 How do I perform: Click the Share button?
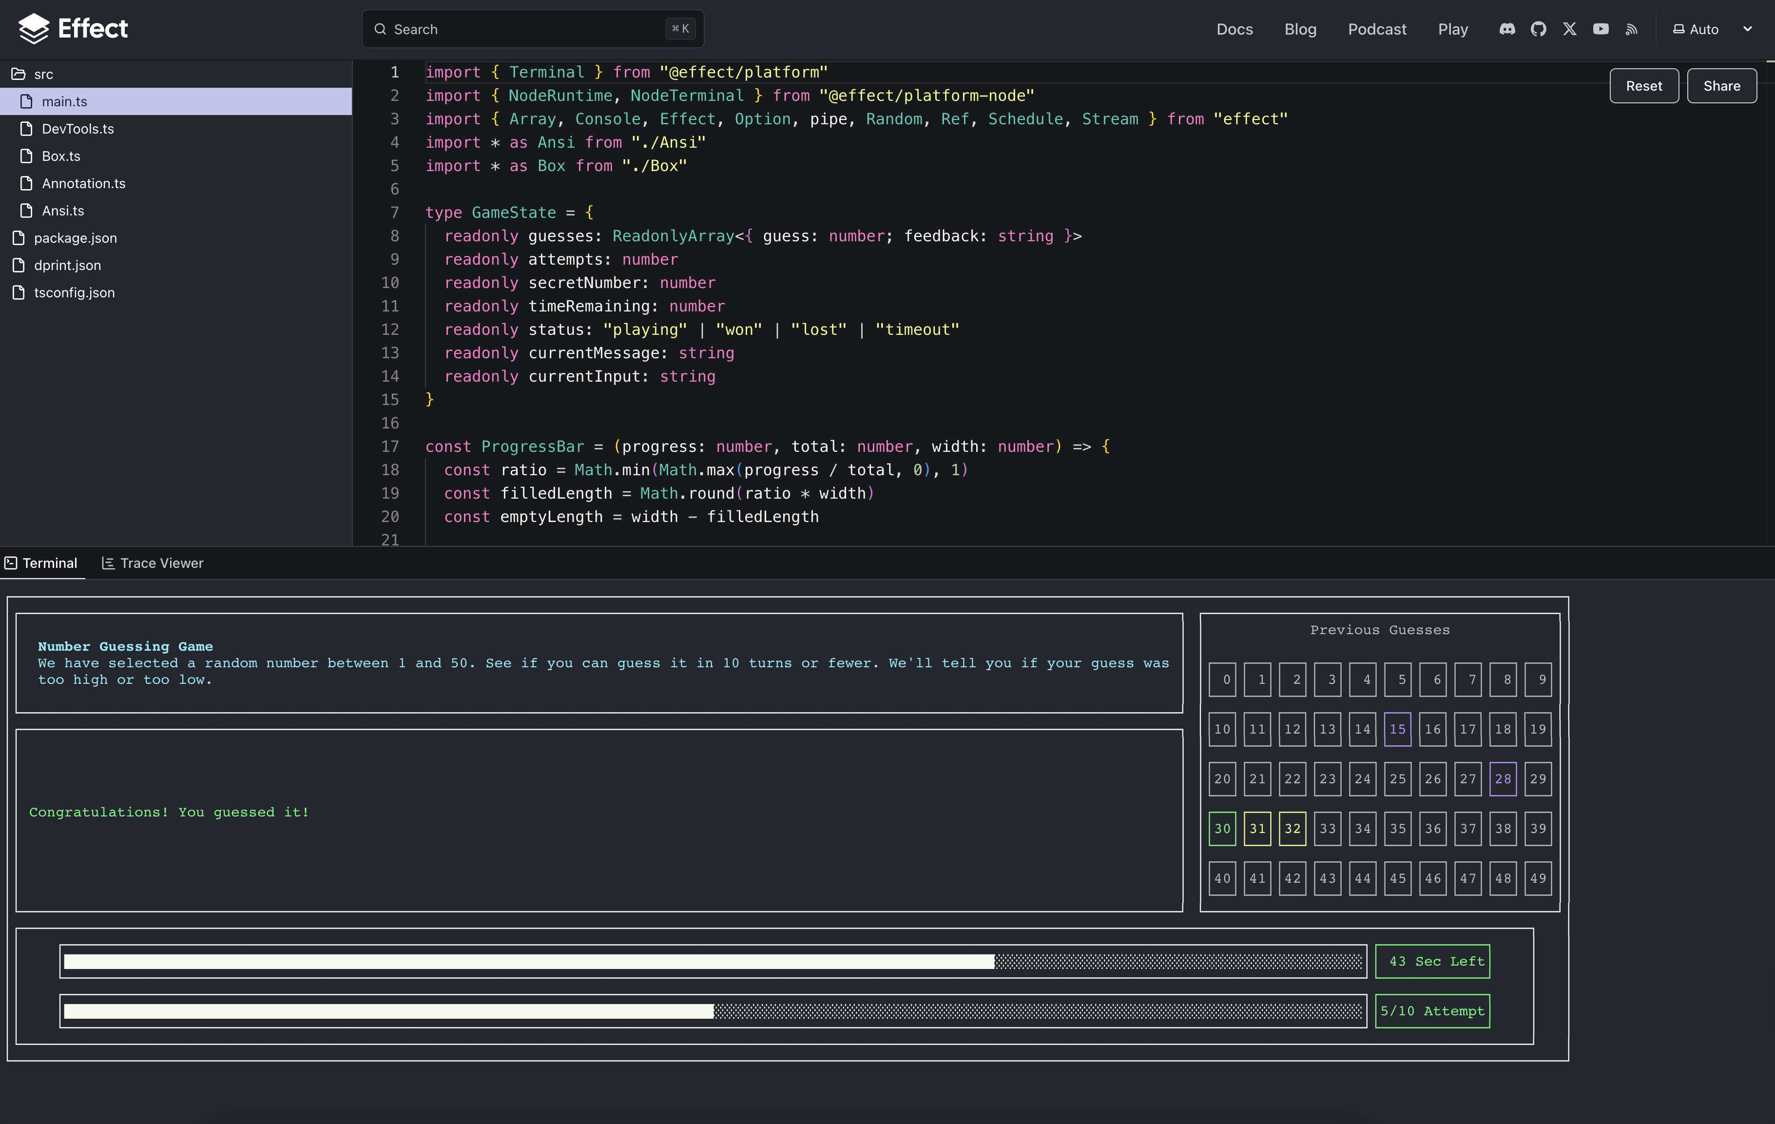point(1722,85)
